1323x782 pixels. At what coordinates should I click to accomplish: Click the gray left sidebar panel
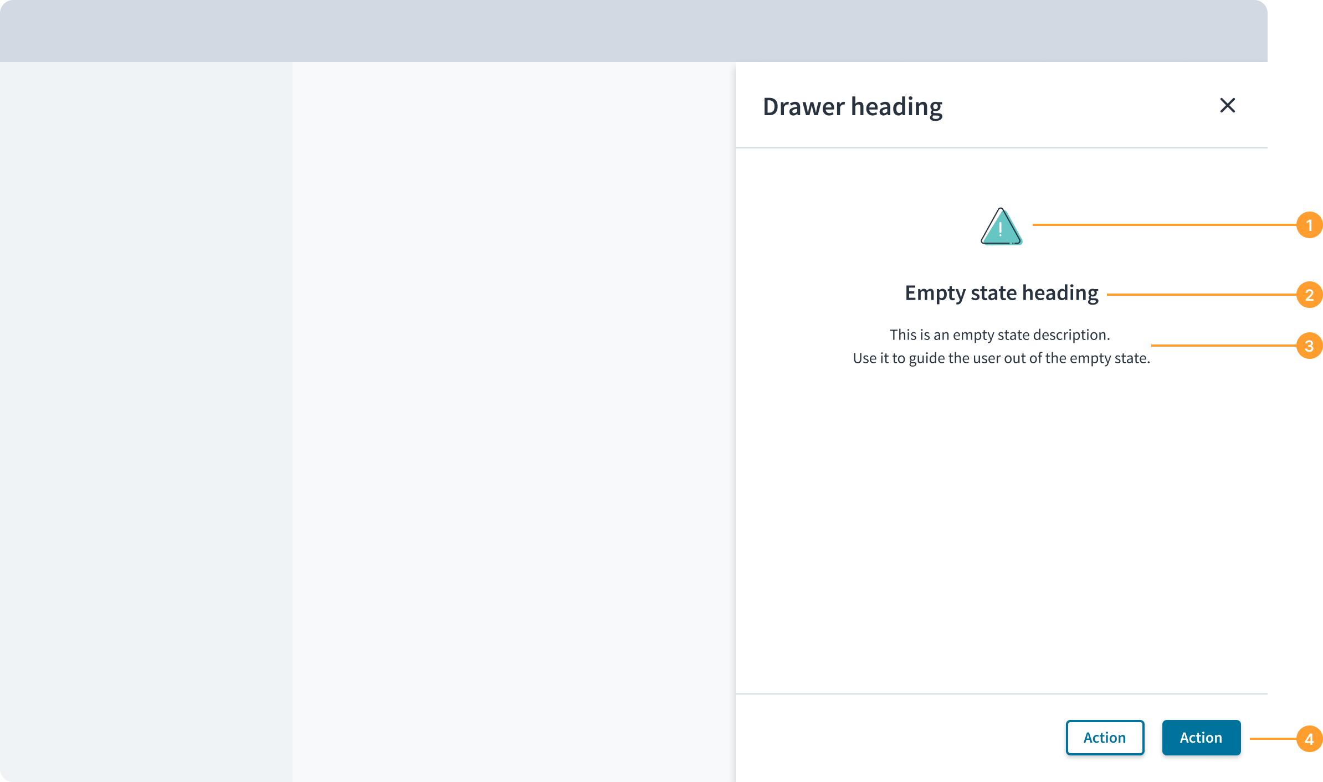[146, 421]
